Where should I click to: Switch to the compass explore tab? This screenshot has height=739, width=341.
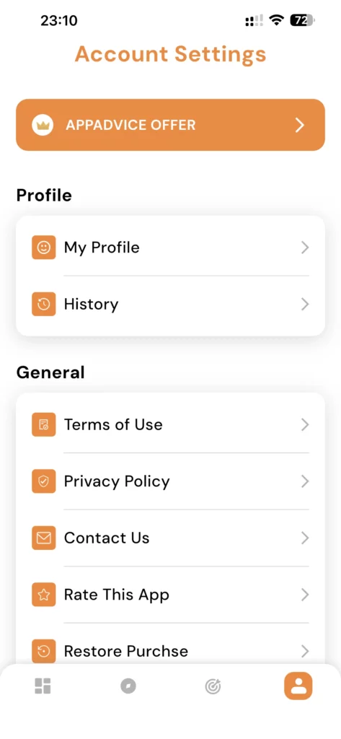click(x=128, y=686)
